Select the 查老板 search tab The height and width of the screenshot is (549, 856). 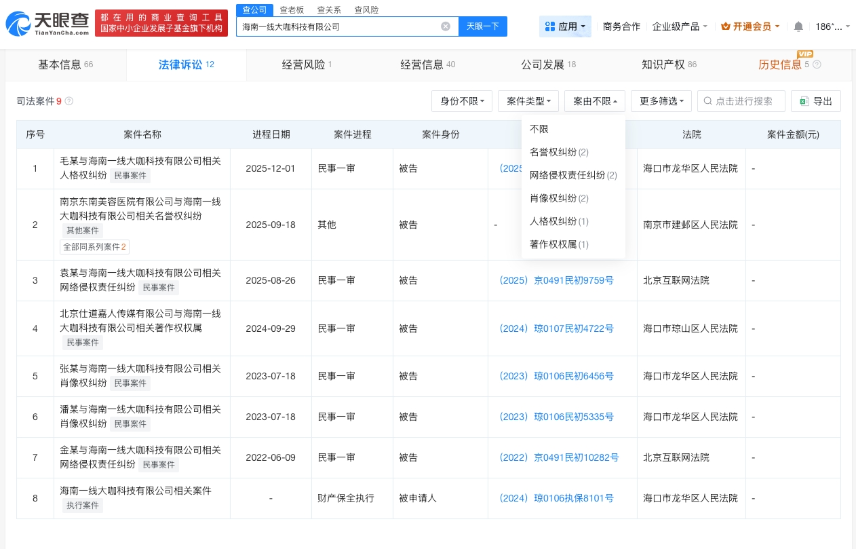(292, 10)
